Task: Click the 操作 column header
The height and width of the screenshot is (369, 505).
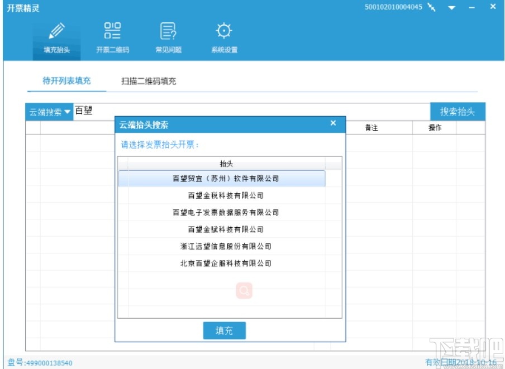Action: coord(435,128)
